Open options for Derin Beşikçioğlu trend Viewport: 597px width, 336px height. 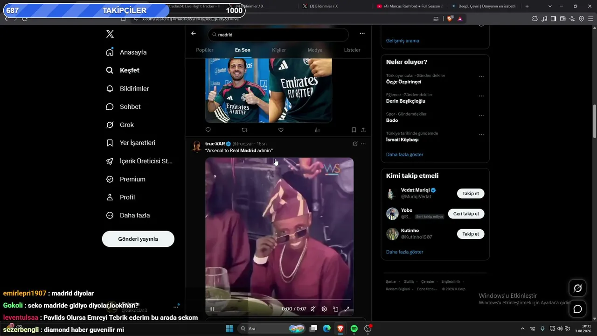point(481,96)
